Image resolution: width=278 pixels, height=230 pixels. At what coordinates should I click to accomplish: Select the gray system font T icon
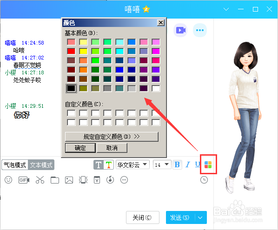click(x=99, y=165)
